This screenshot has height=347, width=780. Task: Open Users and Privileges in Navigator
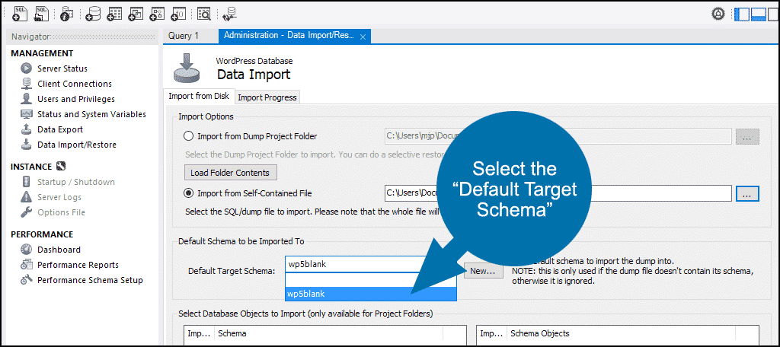[75, 99]
